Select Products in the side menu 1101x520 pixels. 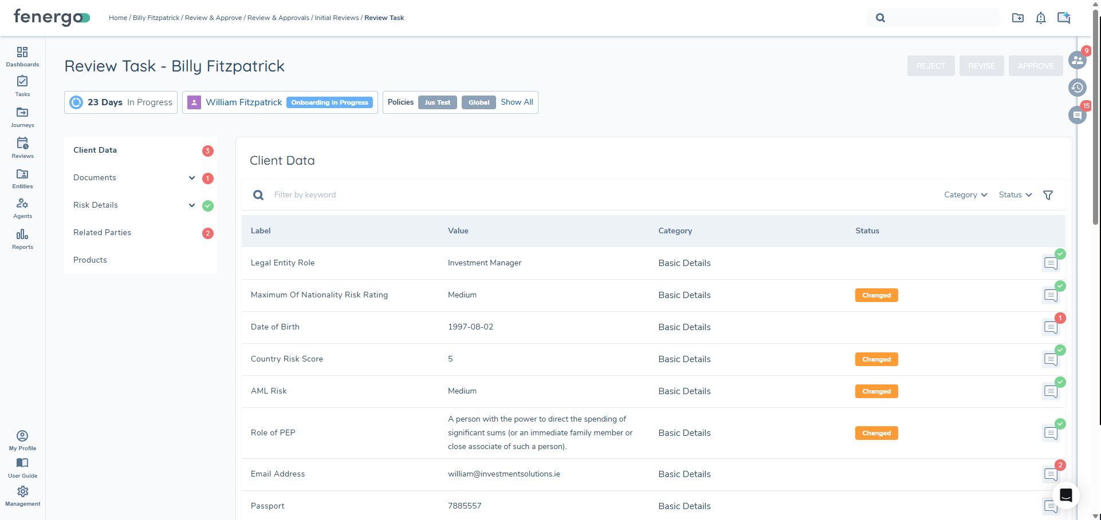(90, 260)
